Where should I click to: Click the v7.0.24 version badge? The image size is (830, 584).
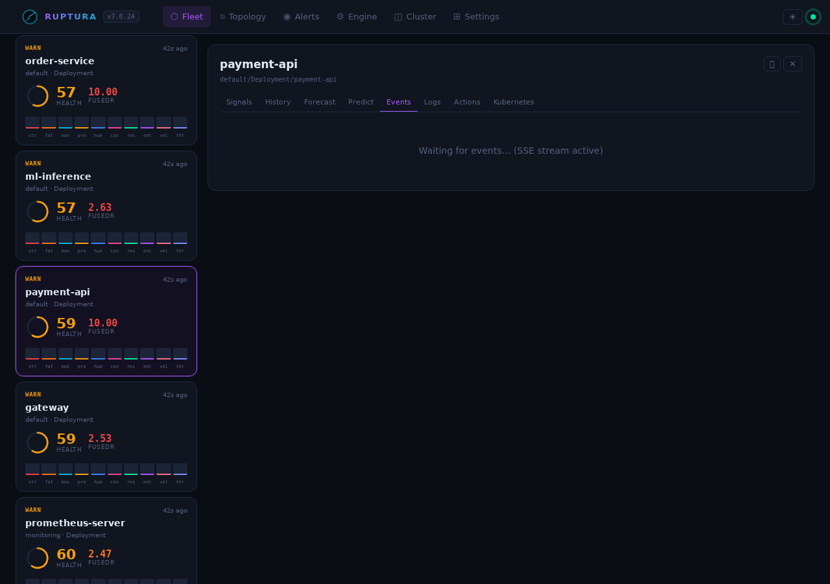tap(121, 17)
